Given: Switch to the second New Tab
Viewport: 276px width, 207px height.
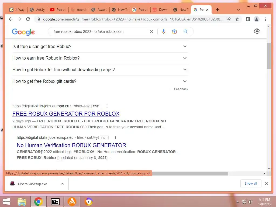Looking at the screenshot, I should coord(181,10).
